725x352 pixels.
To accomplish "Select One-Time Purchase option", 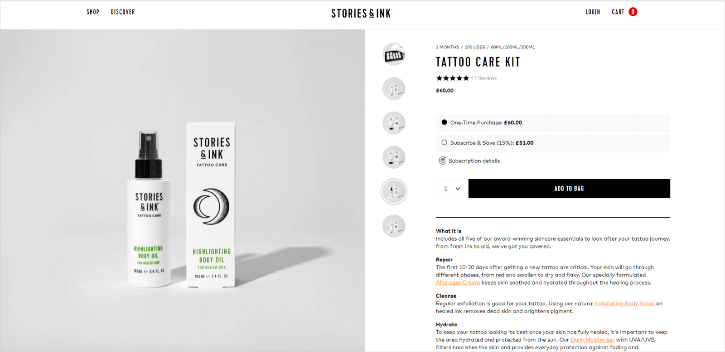I will tap(445, 123).
